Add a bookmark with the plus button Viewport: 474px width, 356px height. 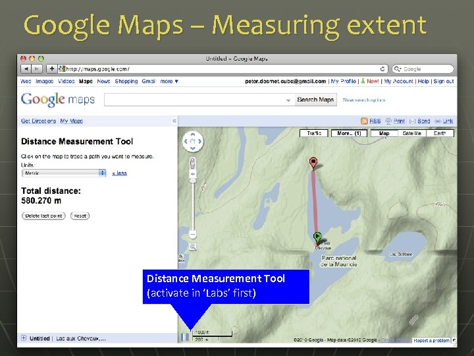(x=52, y=69)
